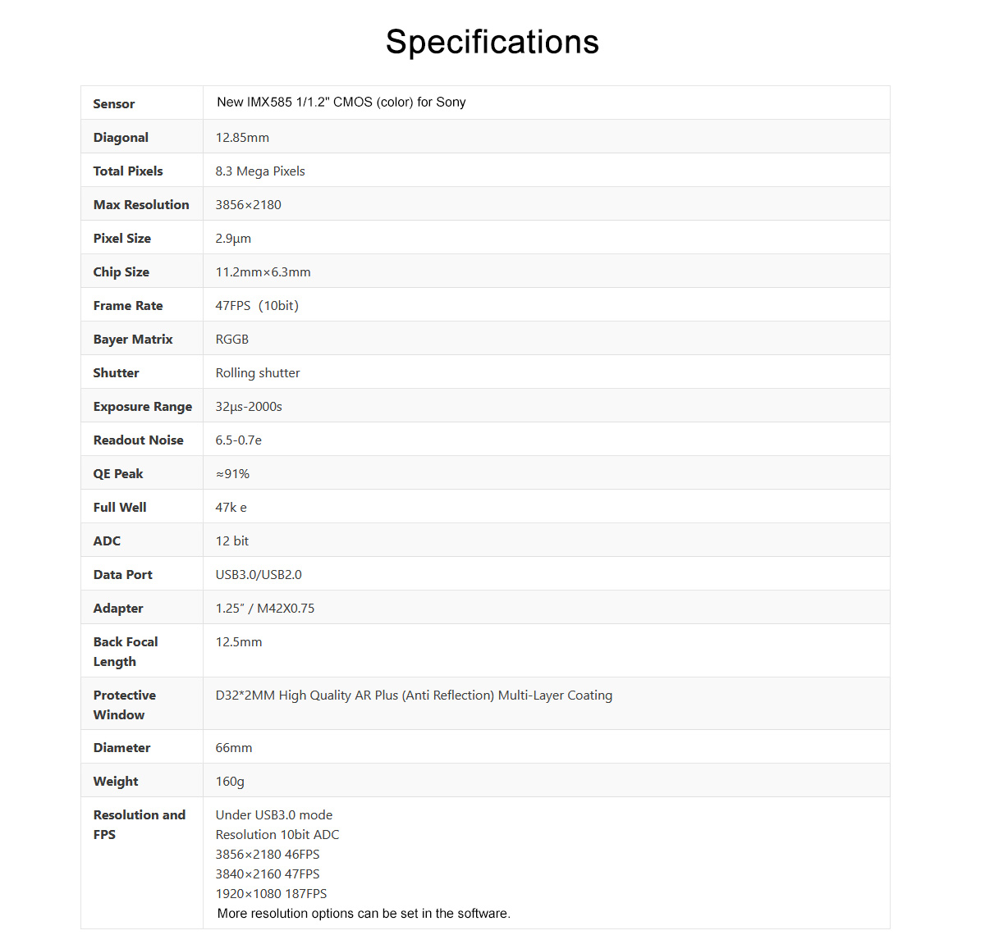Click the Rolling shutter value
This screenshot has height=935, width=985.
pos(258,373)
